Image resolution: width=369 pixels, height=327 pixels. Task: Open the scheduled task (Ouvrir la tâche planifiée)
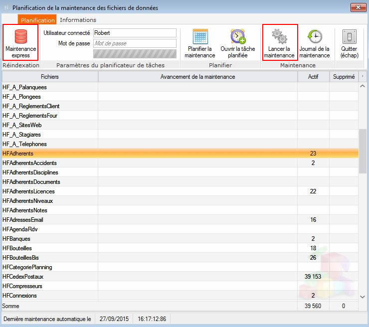[238, 43]
